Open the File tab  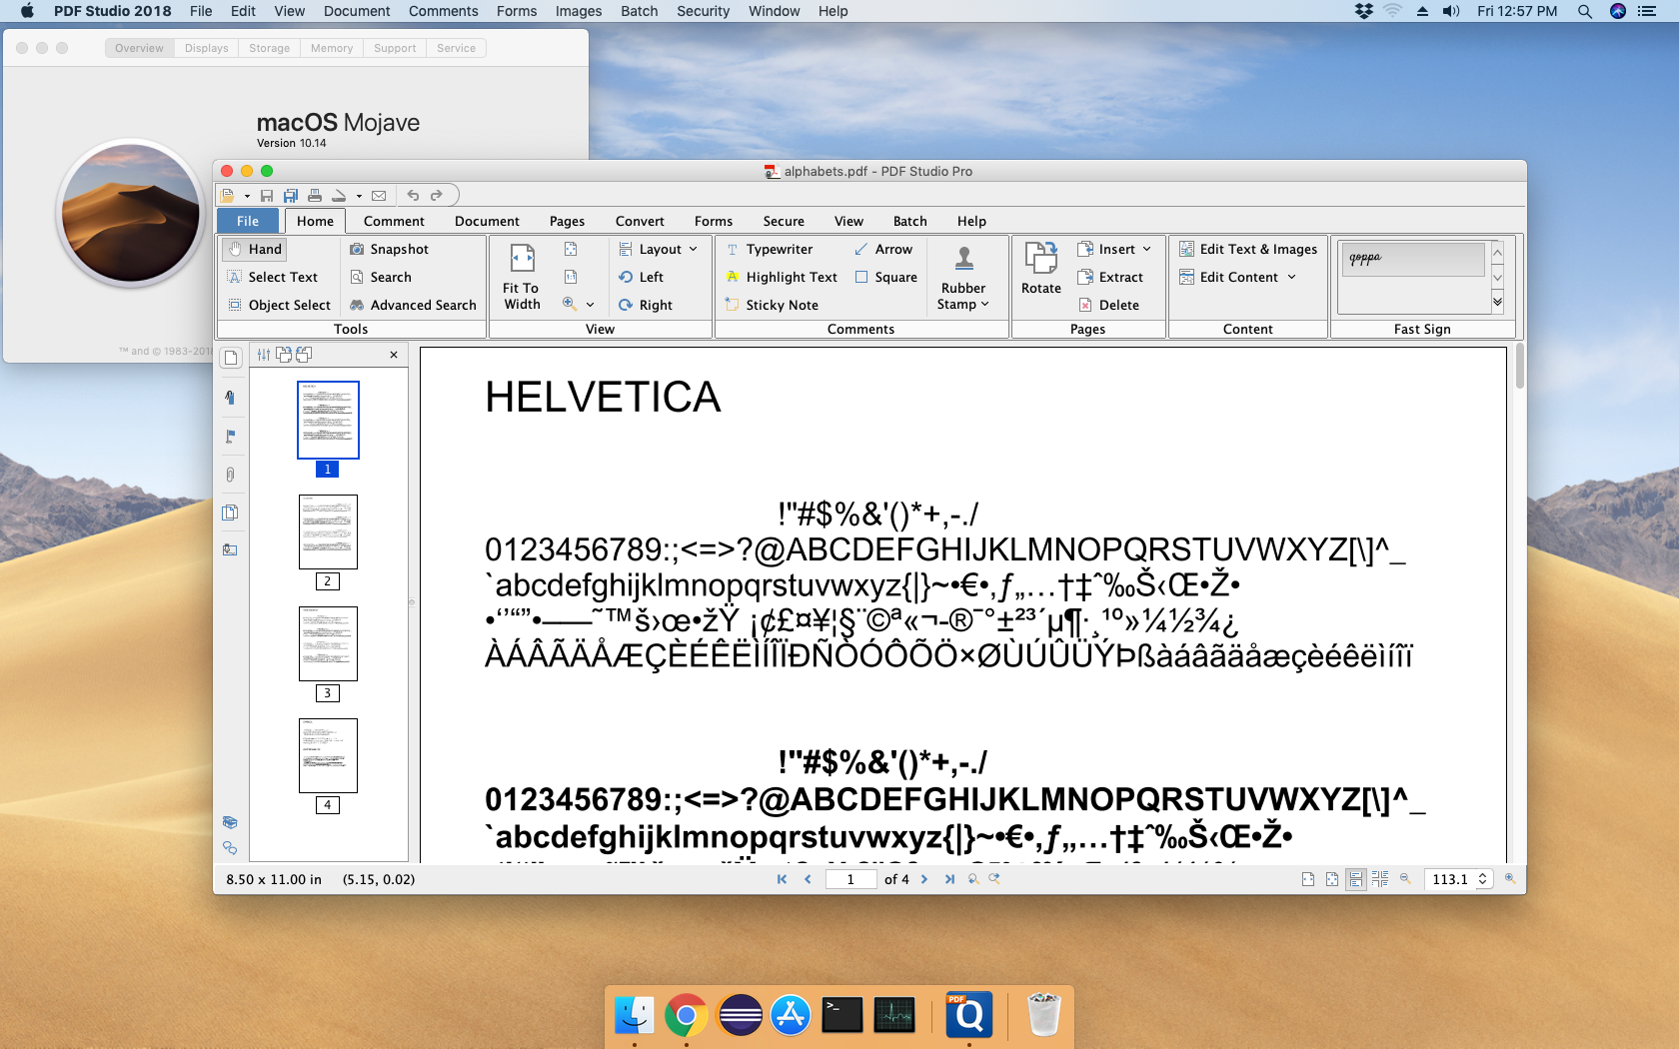[x=248, y=221]
